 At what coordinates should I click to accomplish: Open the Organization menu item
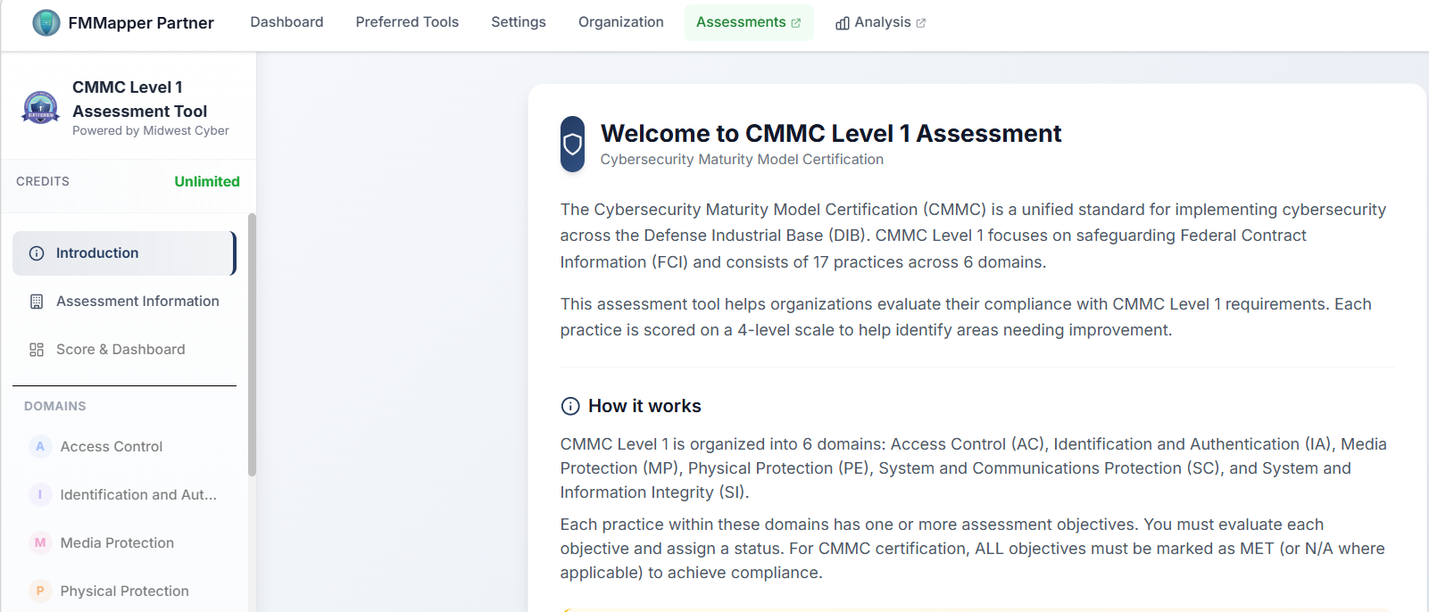point(620,21)
